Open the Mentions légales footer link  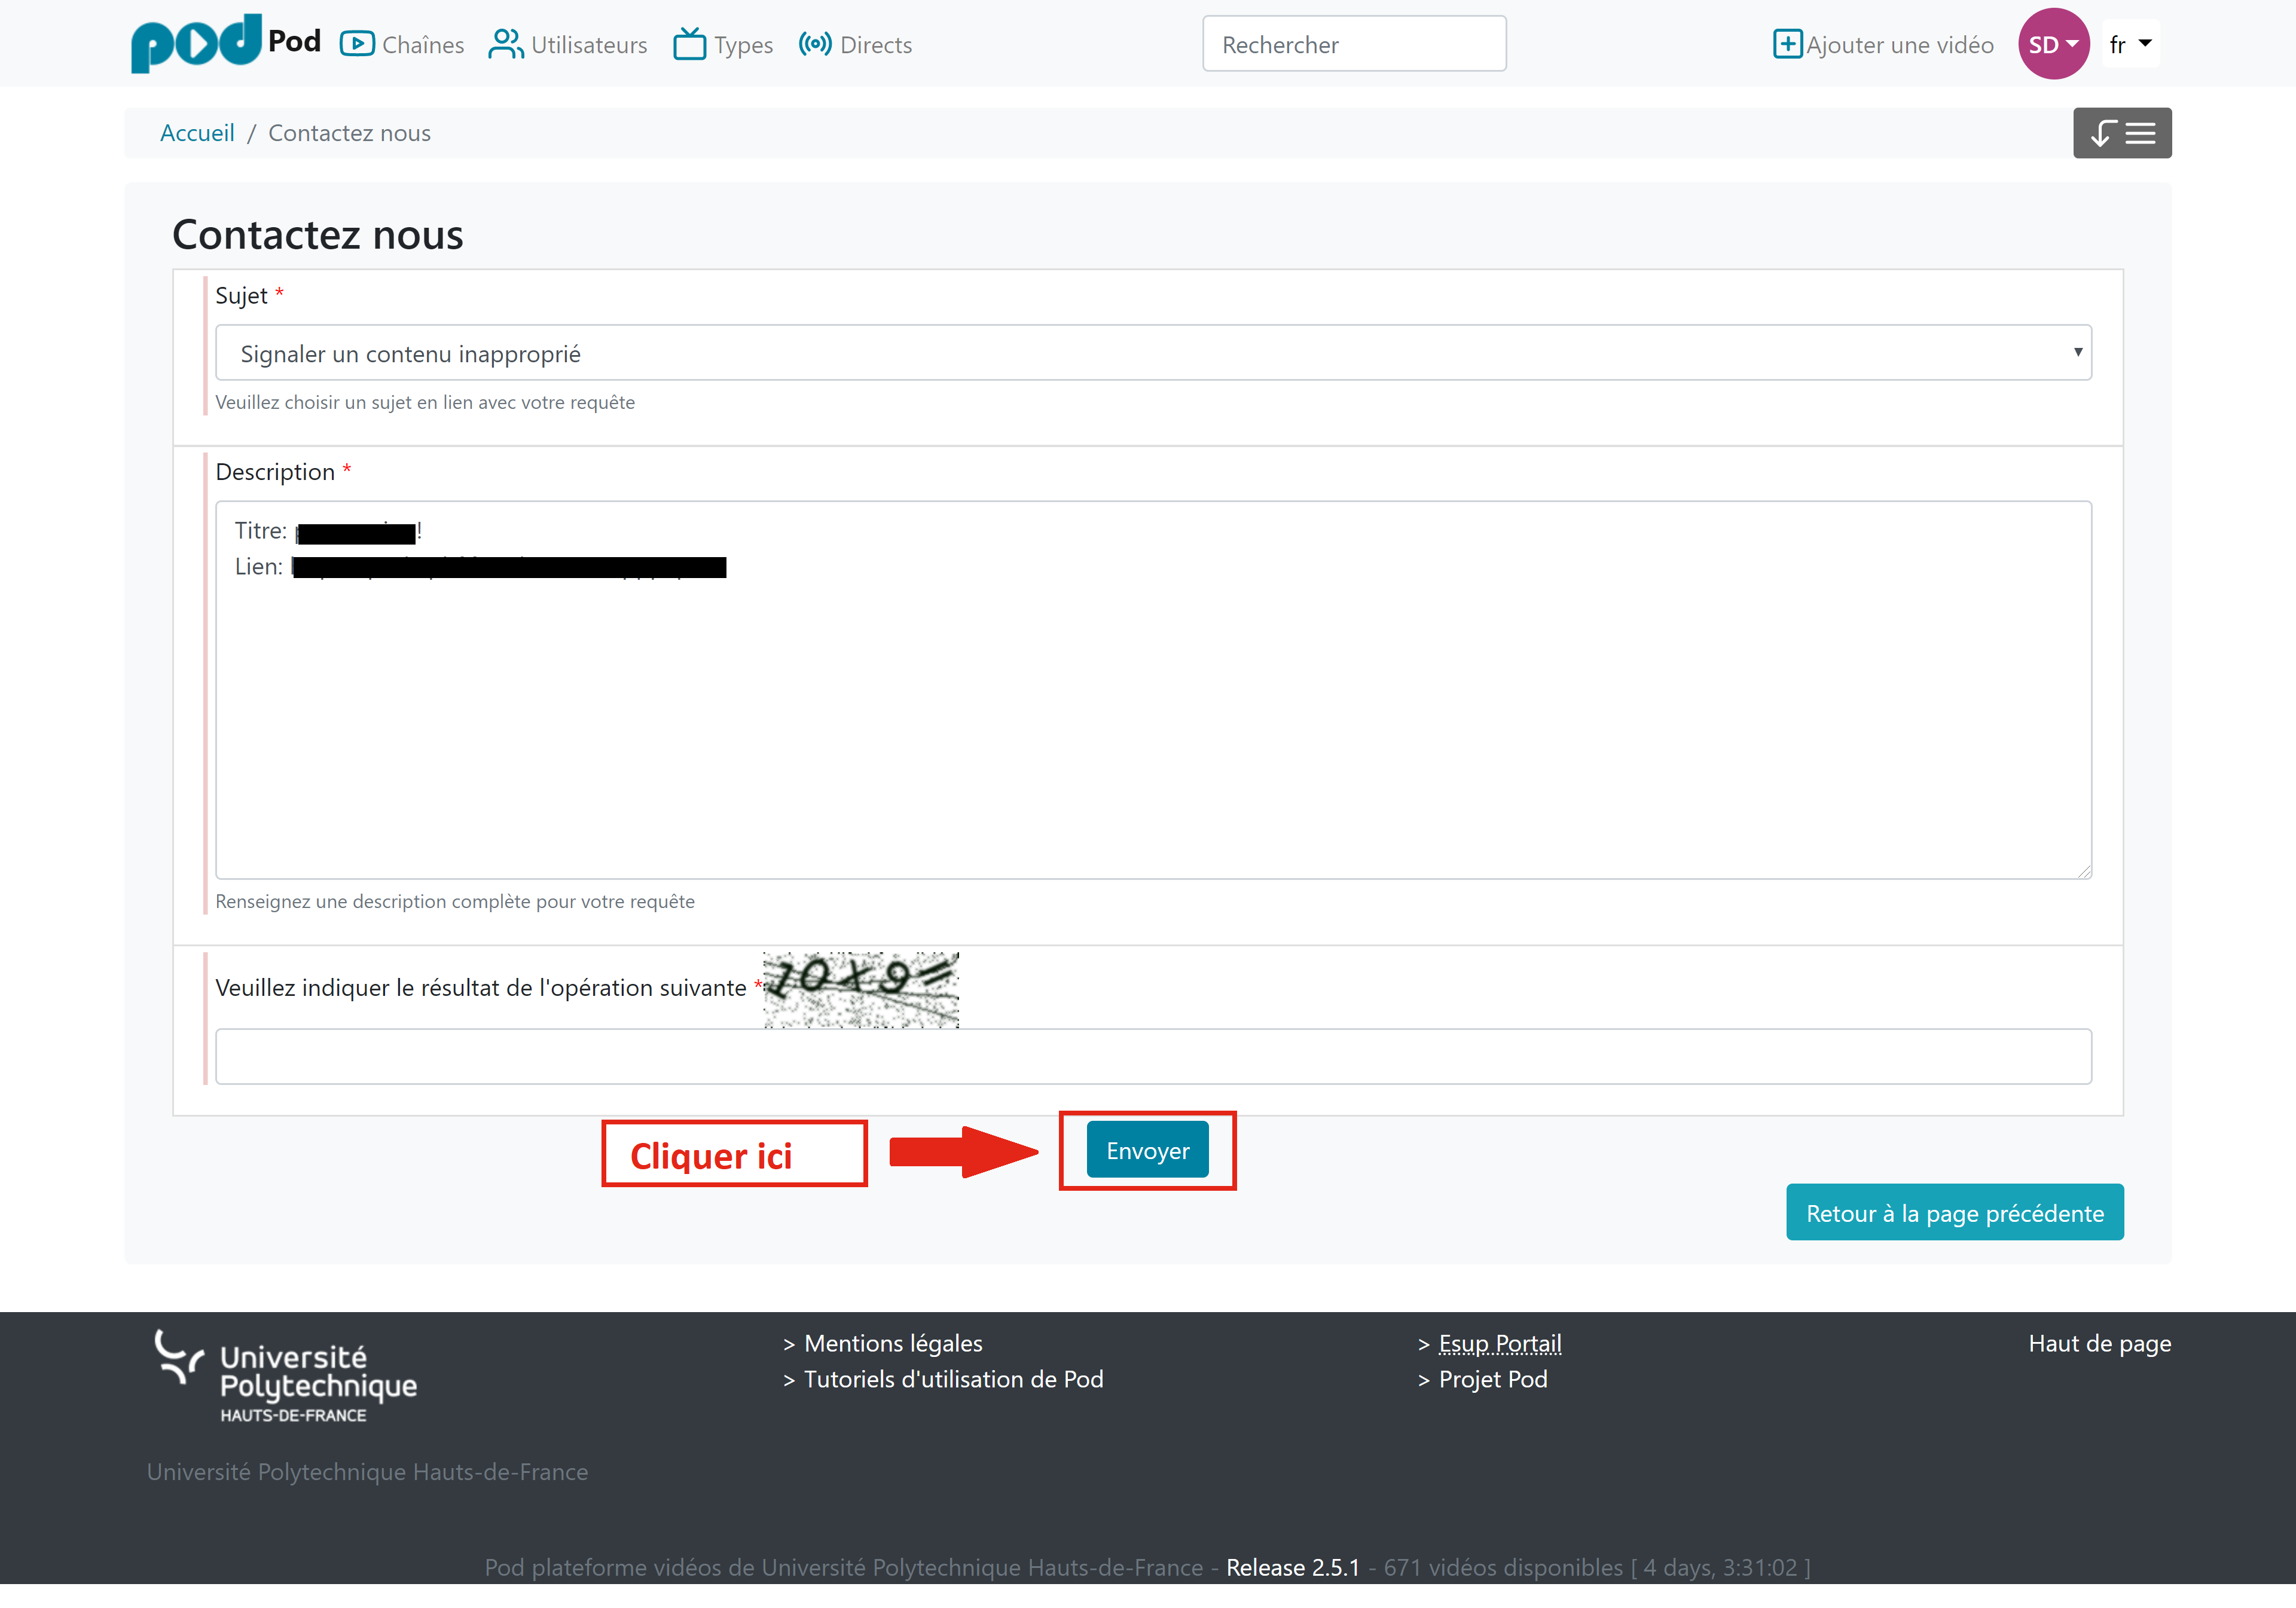892,1343
